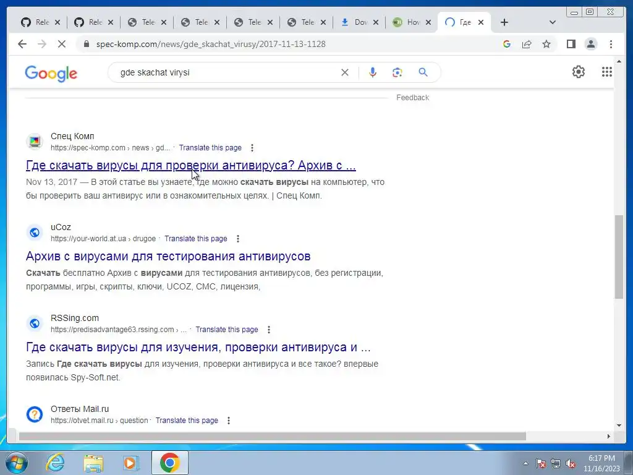The image size is (633, 475).
Task: Translate the Ответы Mail.ru result page
Action: [x=187, y=421]
